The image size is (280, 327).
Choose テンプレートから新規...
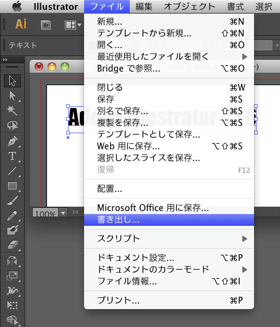[169, 33]
